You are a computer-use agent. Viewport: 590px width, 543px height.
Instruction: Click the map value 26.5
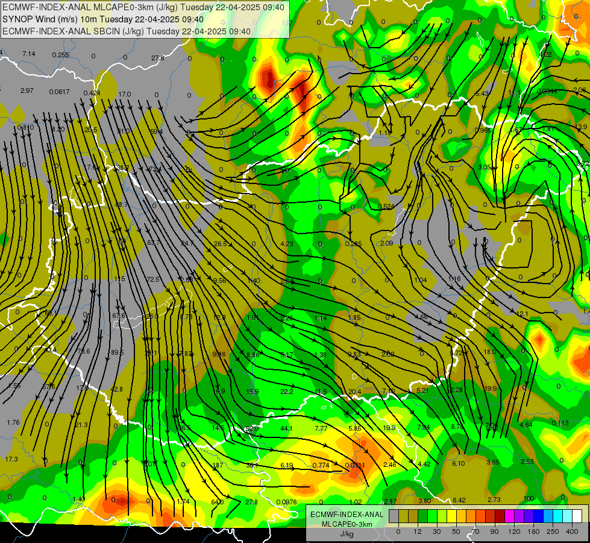coord(221,244)
